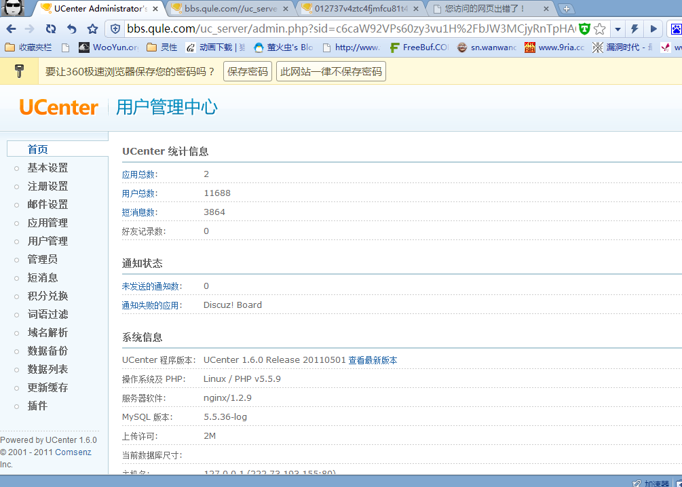The height and width of the screenshot is (487, 682).
Task: Click the Baidu paw search icon
Action: (x=676, y=29)
